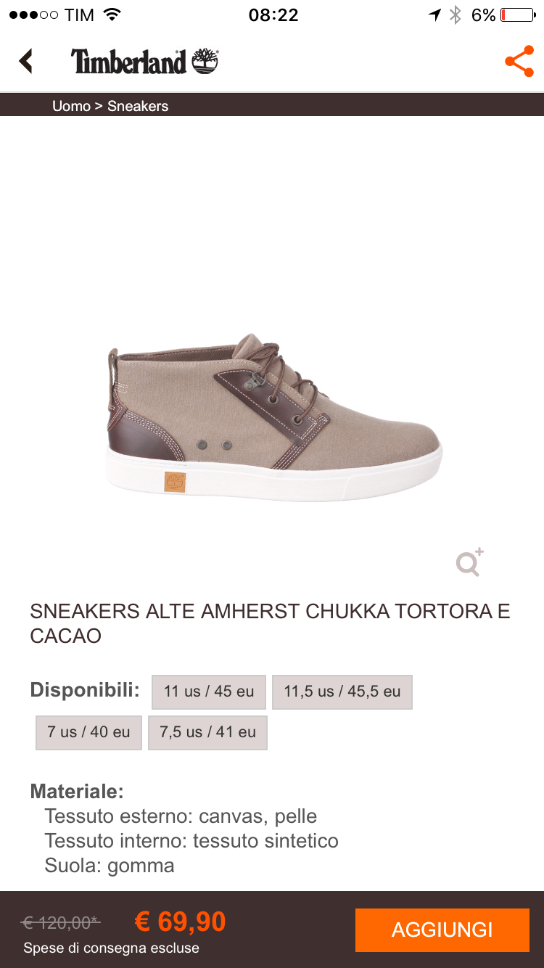Select size 11,5 us / 45,5 eu

pyautogui.click(x=342, y=692)
